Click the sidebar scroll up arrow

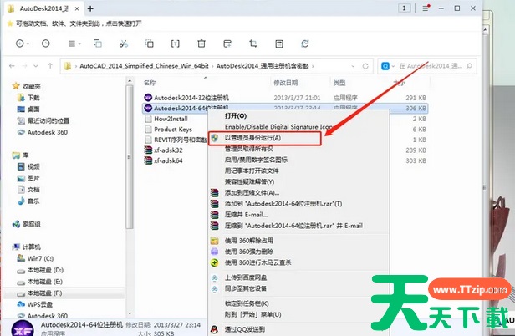pos(130,81)
